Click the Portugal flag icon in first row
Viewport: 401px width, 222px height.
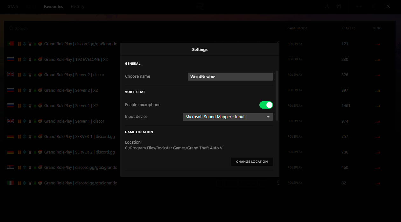coord(11,44)
